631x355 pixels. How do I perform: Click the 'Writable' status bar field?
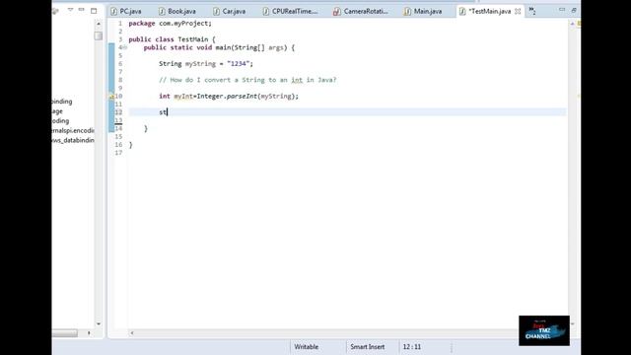pos(306,346)
